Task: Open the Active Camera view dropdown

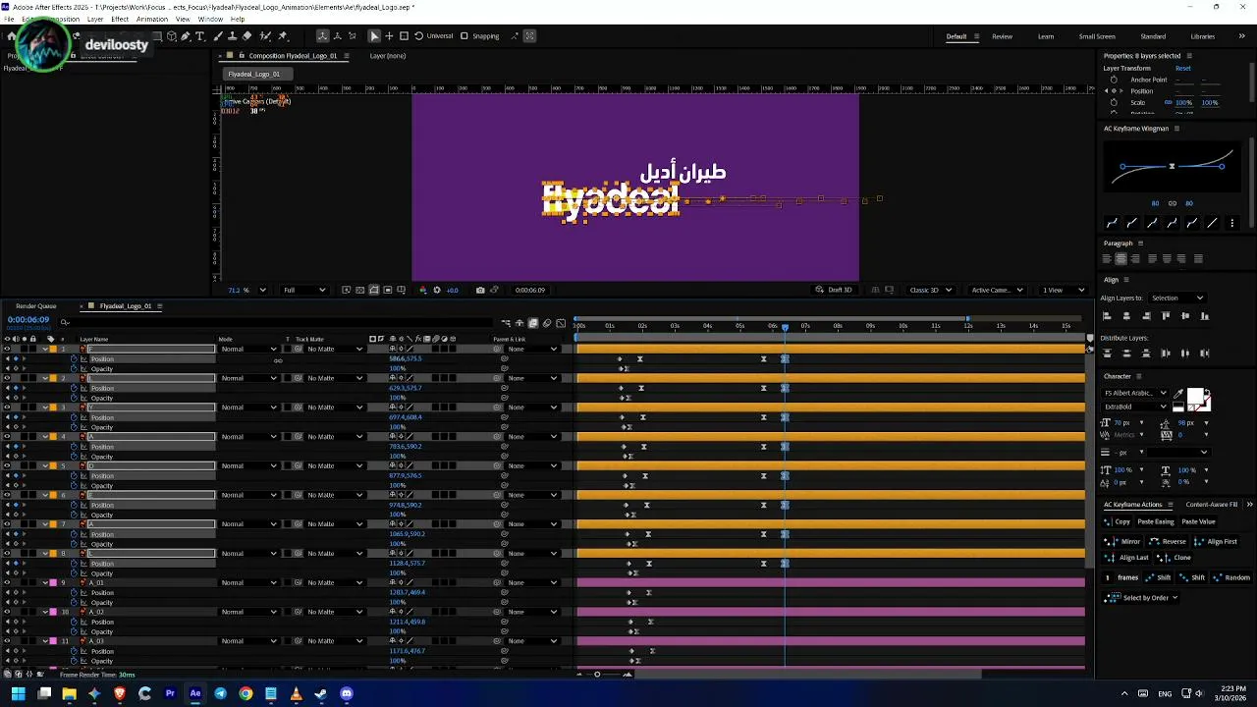Action: click(x=998, y=290)
